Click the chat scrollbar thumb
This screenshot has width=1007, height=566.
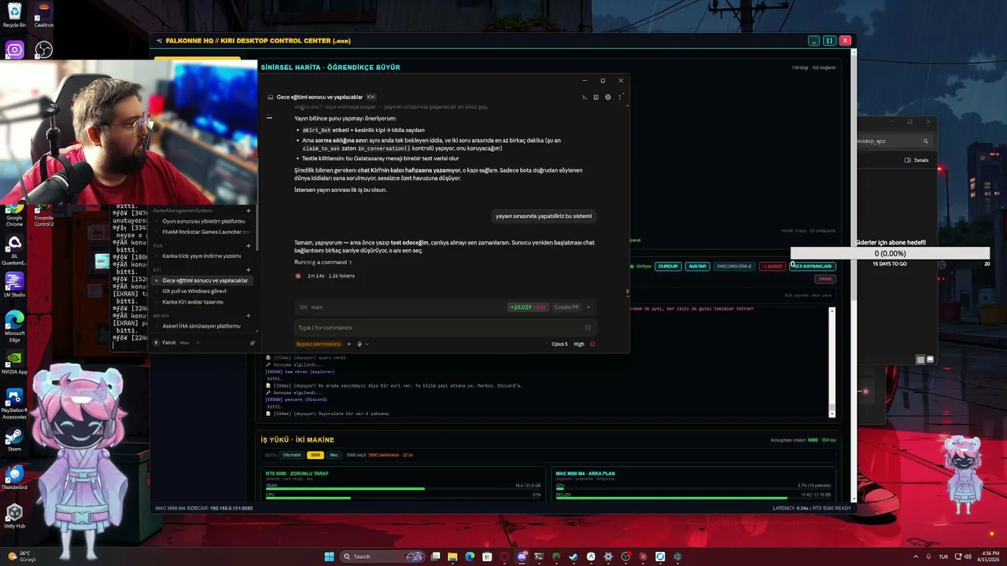pyautogui.click(x=627, y=292)
